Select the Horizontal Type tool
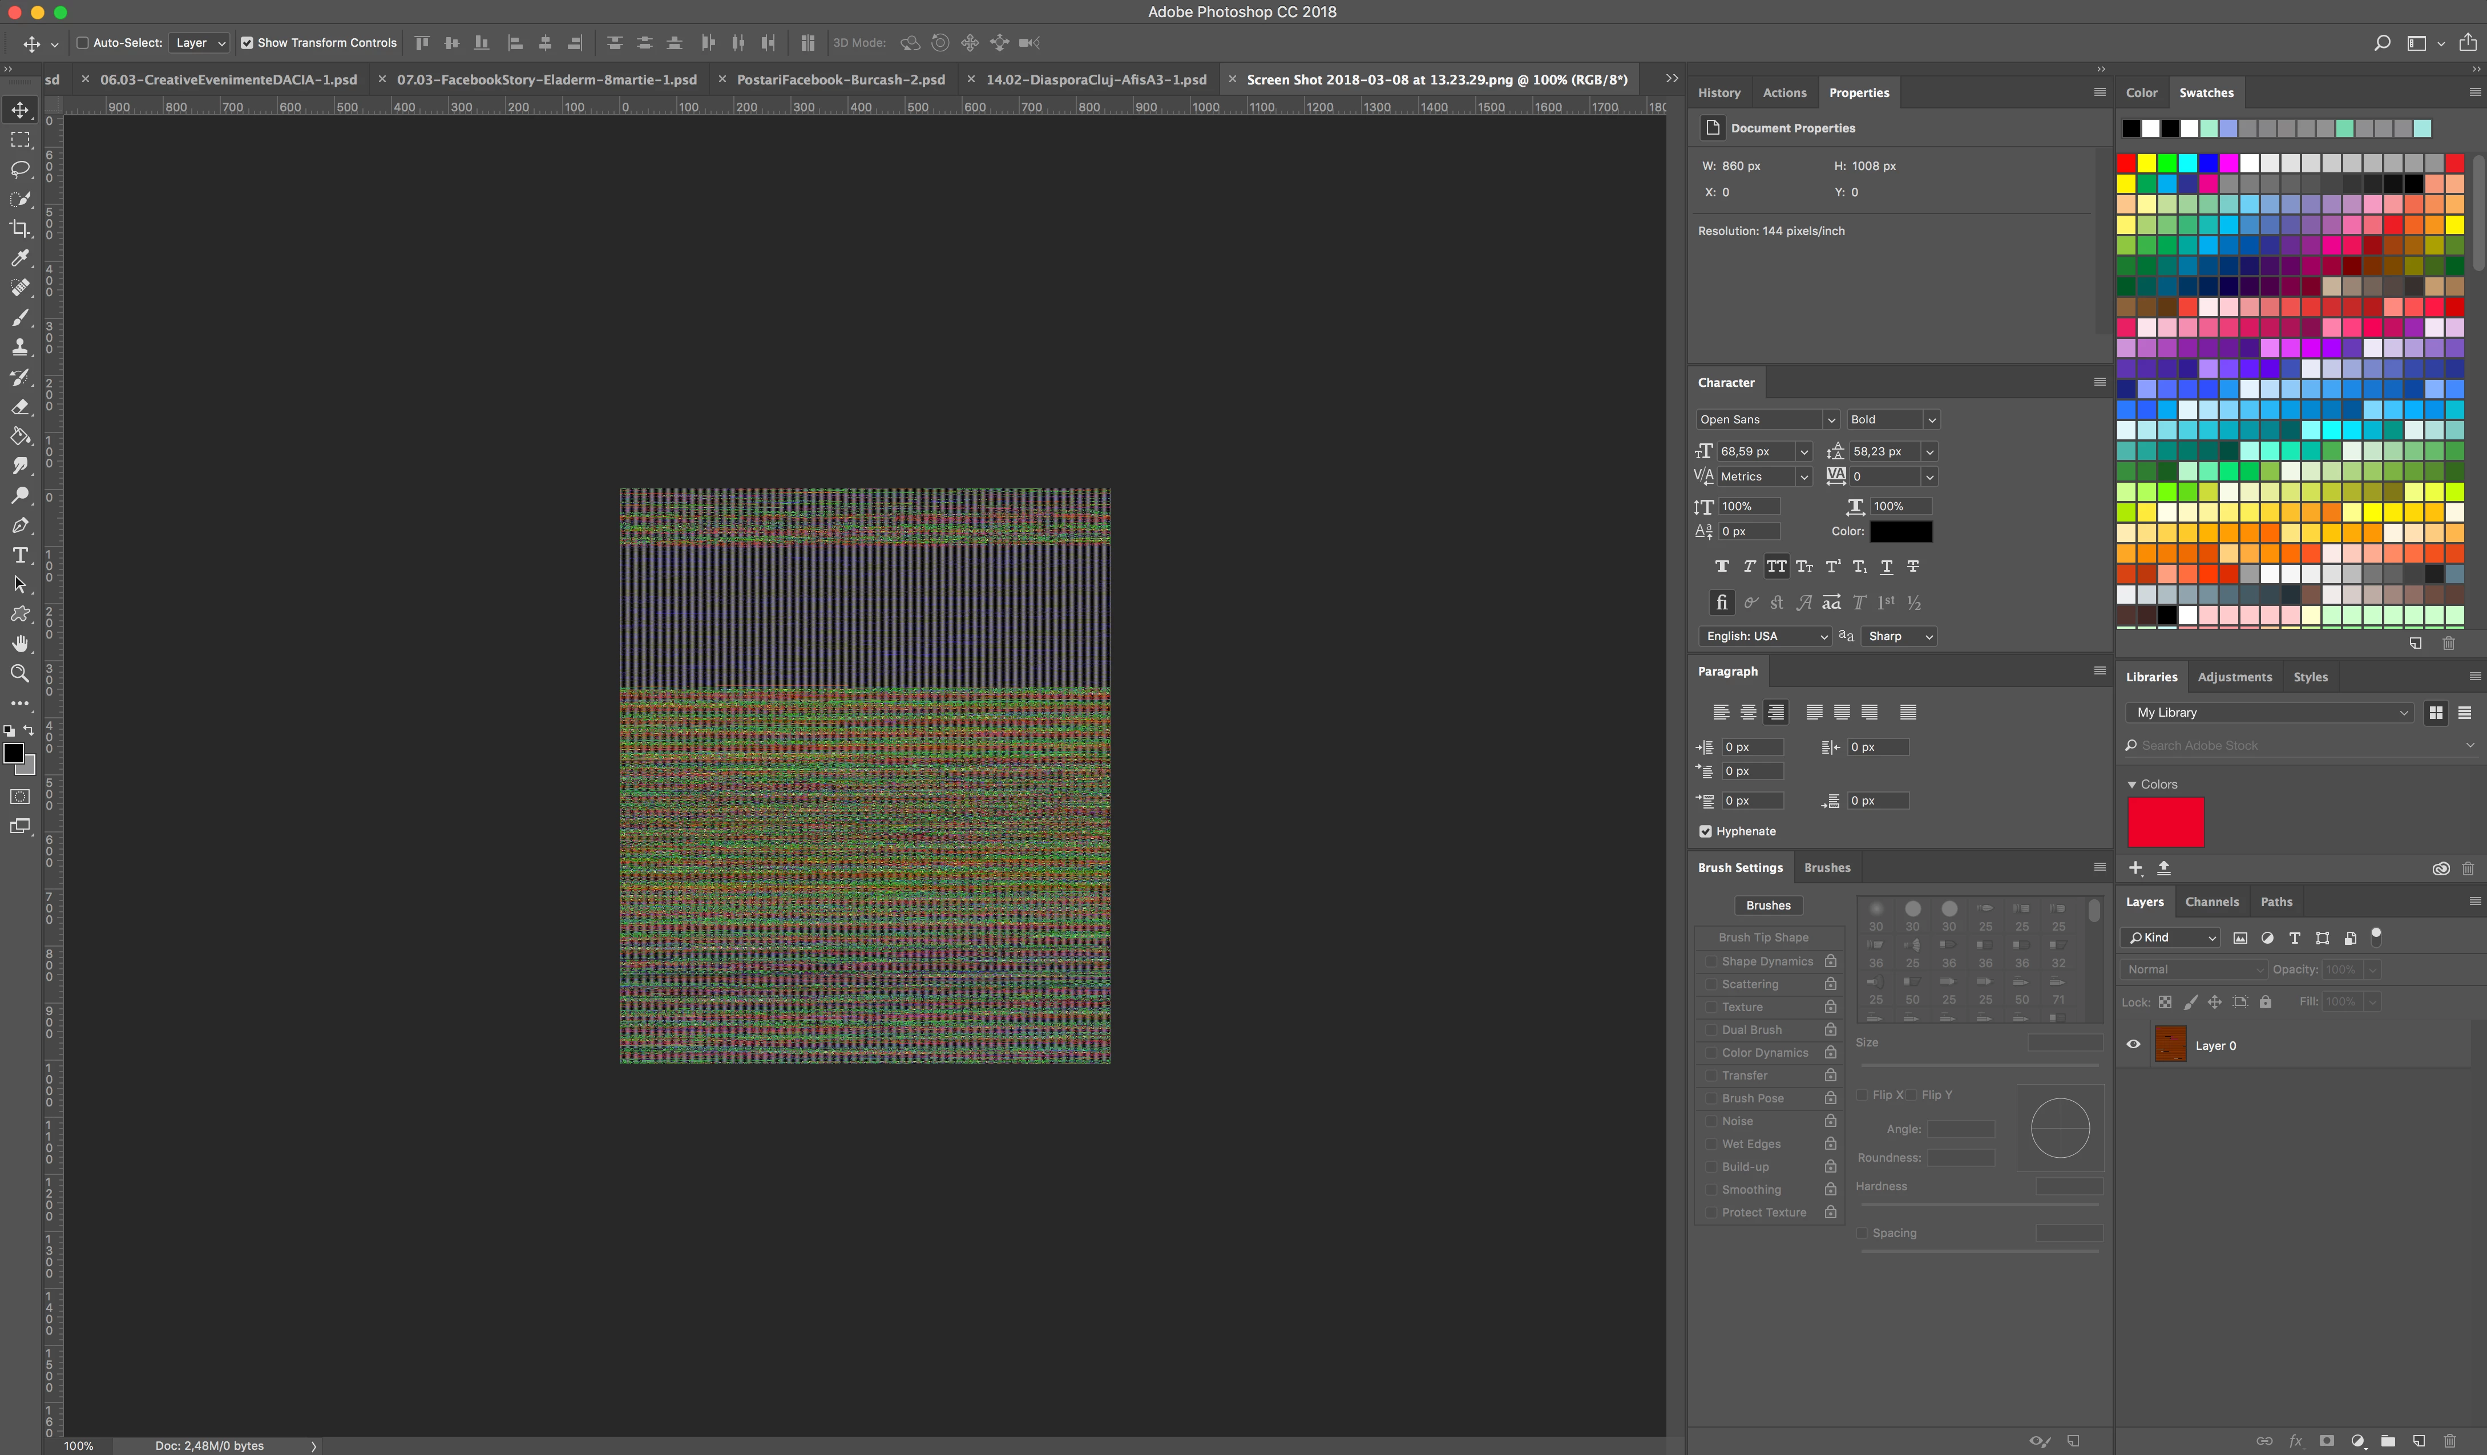The width and height of the screenshot is (2487, 1455). click(20, 555)
